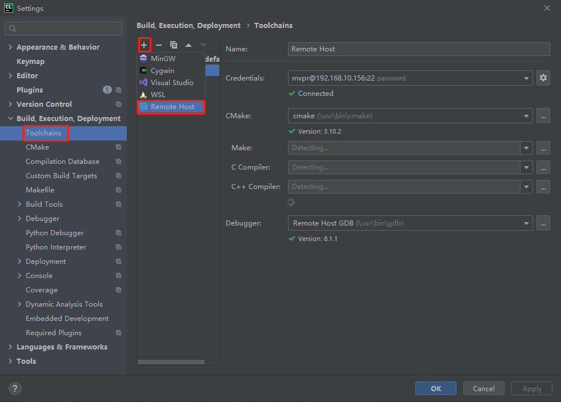Click the add toolchain plus icon
This screenshot has height=402, width=561.
pos(144,45)
